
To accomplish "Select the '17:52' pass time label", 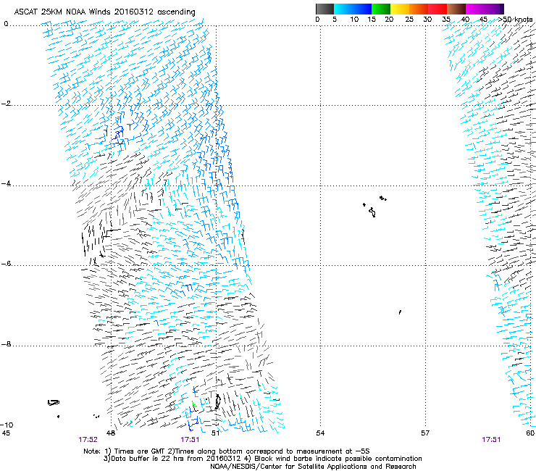I will 88,440.
